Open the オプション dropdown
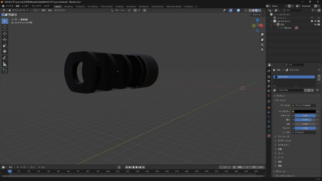Image resolution: width=322 pixels, height=181 pixels. [x=258, y=15]
